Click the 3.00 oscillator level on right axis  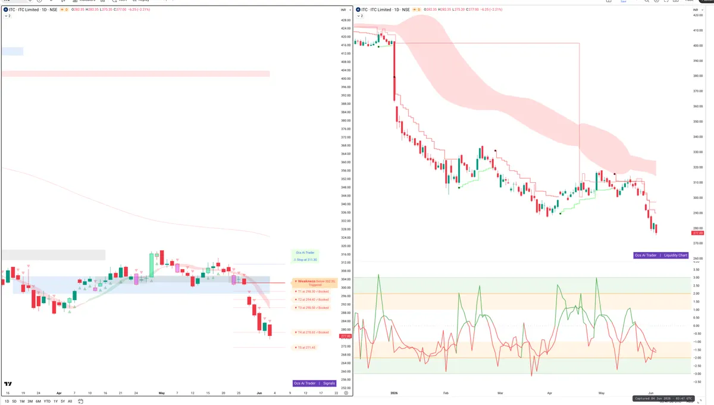point(696,278)
